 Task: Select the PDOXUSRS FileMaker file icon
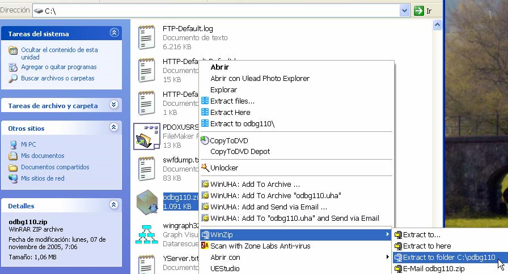(x=146, y=136)
